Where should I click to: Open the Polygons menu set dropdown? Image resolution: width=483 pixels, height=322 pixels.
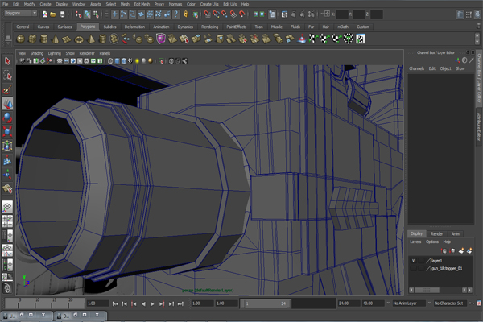point(21,13)
